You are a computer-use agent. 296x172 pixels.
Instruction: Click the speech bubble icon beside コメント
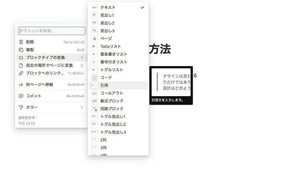click(x=21, y=96)
